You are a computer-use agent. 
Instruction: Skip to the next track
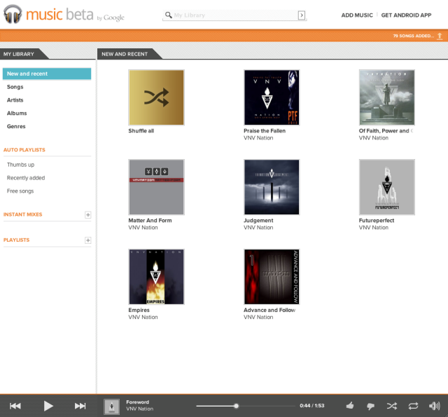coord(80,406)
